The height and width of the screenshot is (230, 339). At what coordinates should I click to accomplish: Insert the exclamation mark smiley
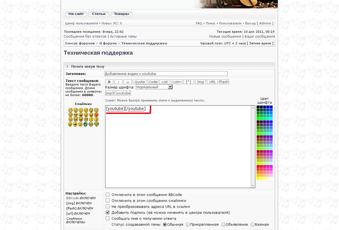91,120
